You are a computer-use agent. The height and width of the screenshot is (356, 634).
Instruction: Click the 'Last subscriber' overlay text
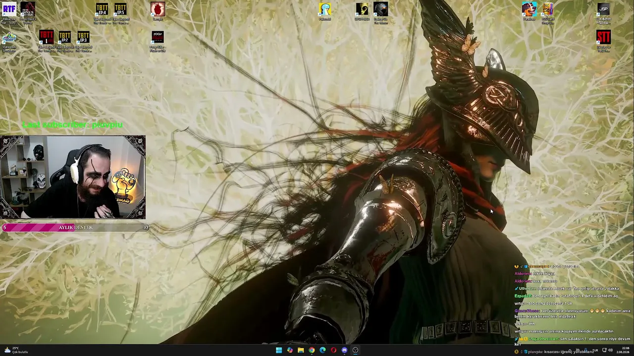click(72, 125)
